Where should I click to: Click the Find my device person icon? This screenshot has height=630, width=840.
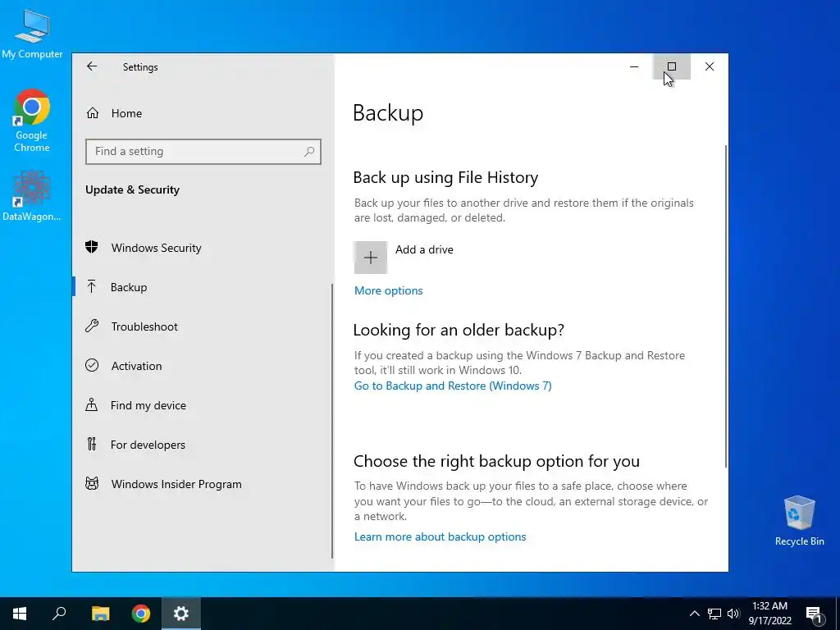pos(92,404)
